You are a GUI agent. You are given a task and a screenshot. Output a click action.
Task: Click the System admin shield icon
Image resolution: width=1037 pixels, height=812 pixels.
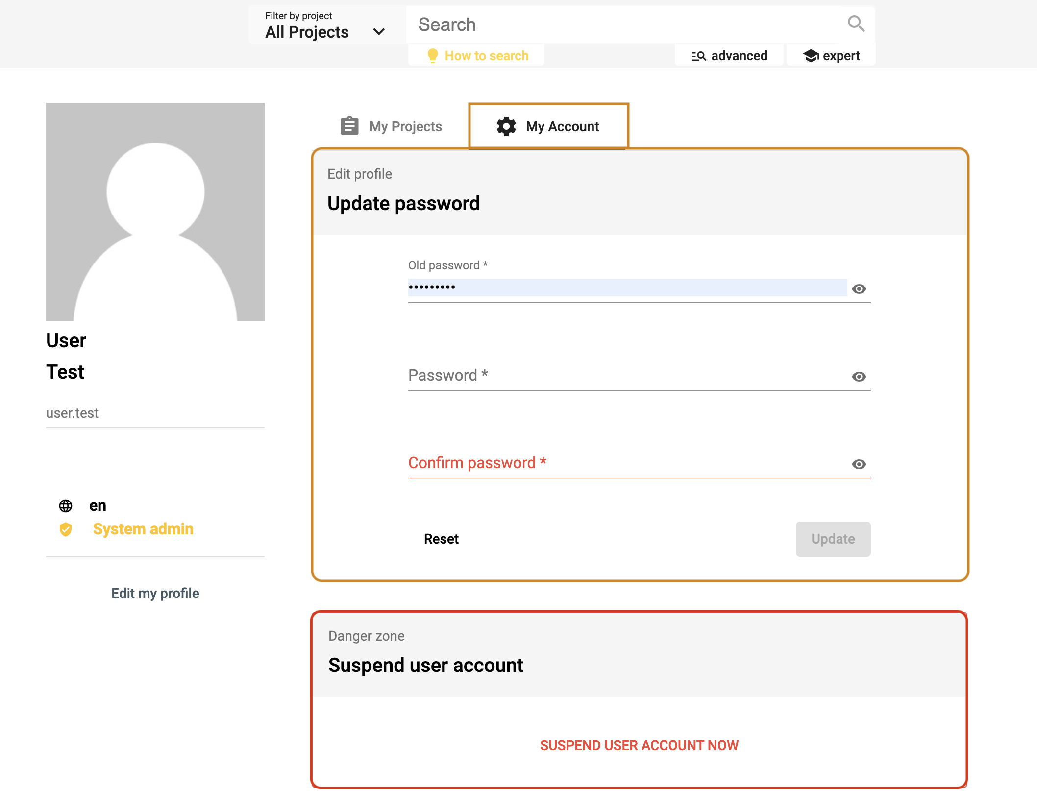(66, 529)
